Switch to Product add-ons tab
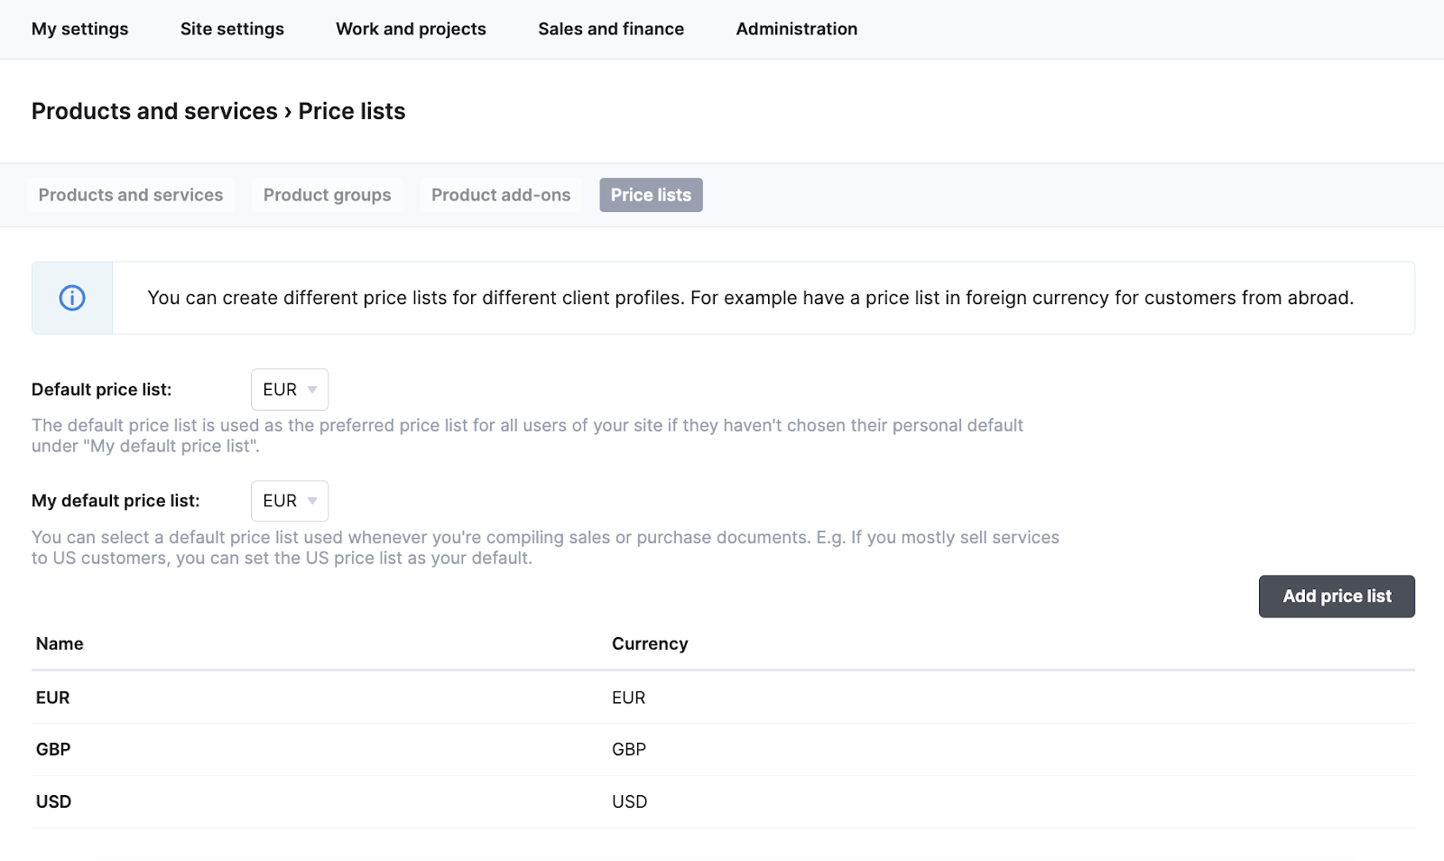The image size is (1444, 861). 501,195
